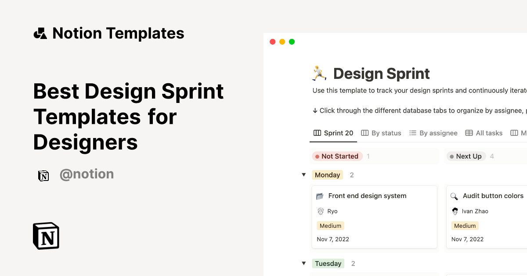Collapse the Tuesday group triangle

pos(303,263)
